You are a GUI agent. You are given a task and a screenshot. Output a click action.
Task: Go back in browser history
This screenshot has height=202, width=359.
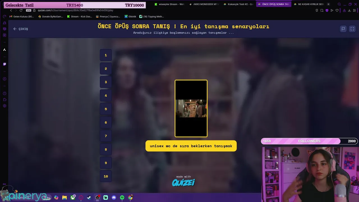tap(11, 10)
